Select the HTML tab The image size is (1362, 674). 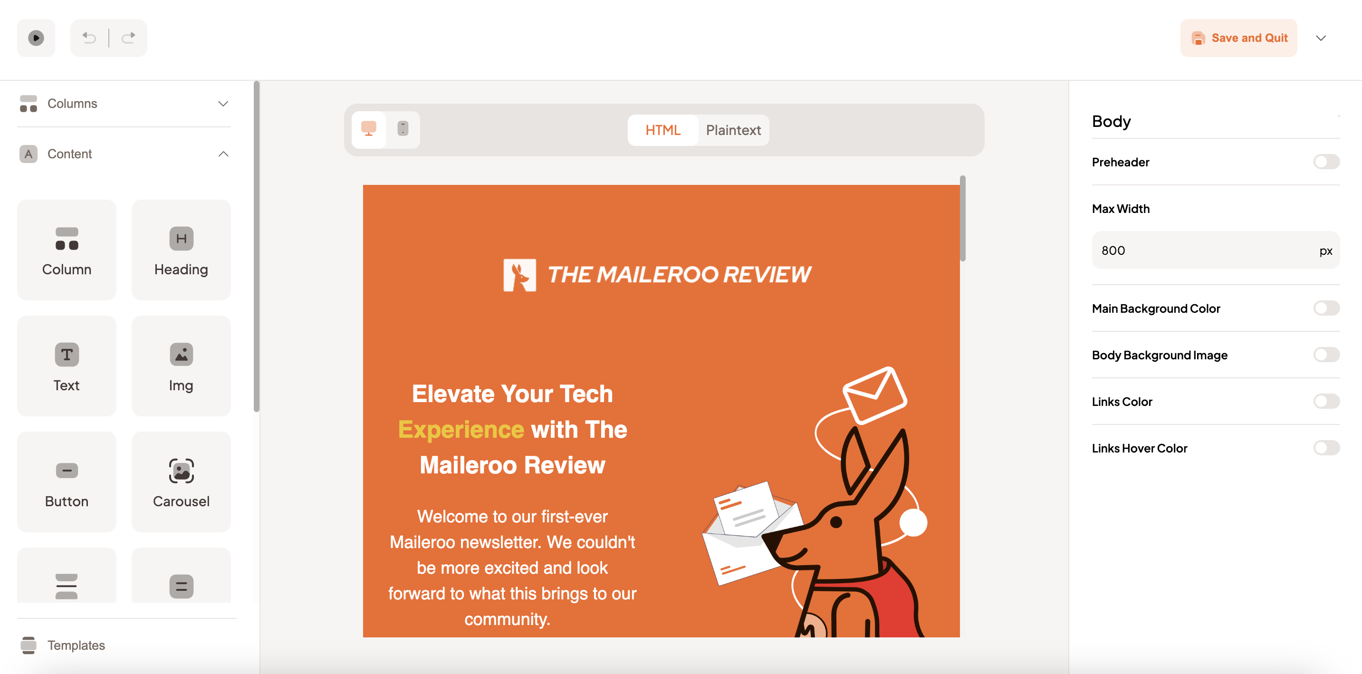pos(662,130)
